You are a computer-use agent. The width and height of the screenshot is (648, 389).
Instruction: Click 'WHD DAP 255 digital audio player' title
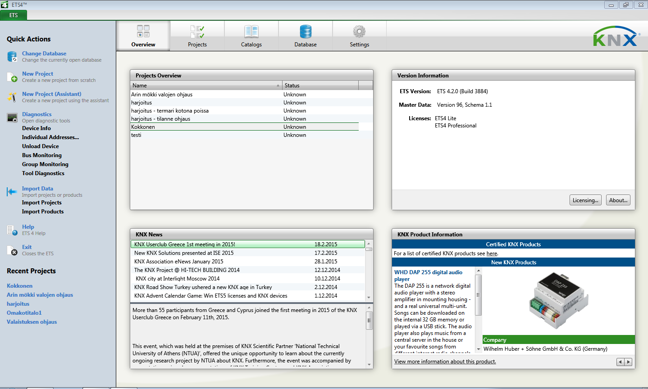click(428, 276)
